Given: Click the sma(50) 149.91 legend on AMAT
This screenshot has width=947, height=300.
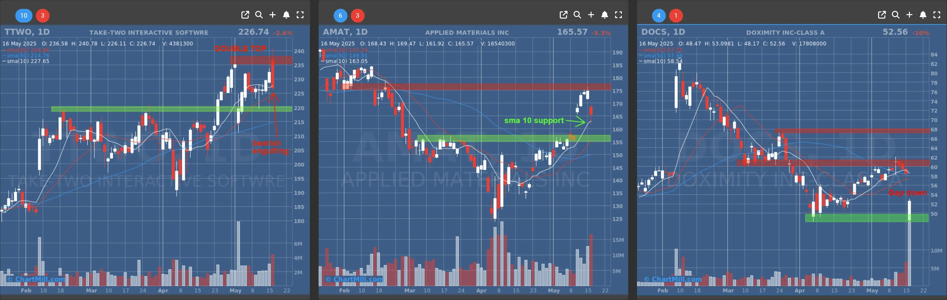Looking at the screenshot, I should click(344, 56).
